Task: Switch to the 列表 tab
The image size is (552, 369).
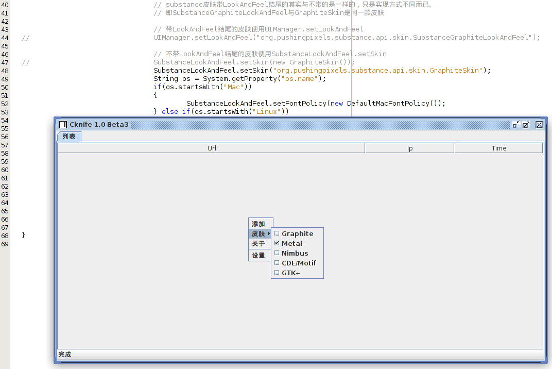Action: 69,137
